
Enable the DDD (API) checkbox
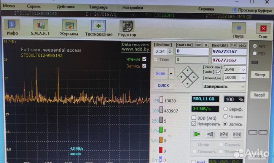pyautogui.click(x=194, y=118)
